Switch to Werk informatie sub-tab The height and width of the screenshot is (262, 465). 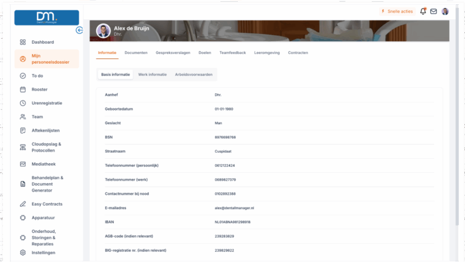[153, 75]
